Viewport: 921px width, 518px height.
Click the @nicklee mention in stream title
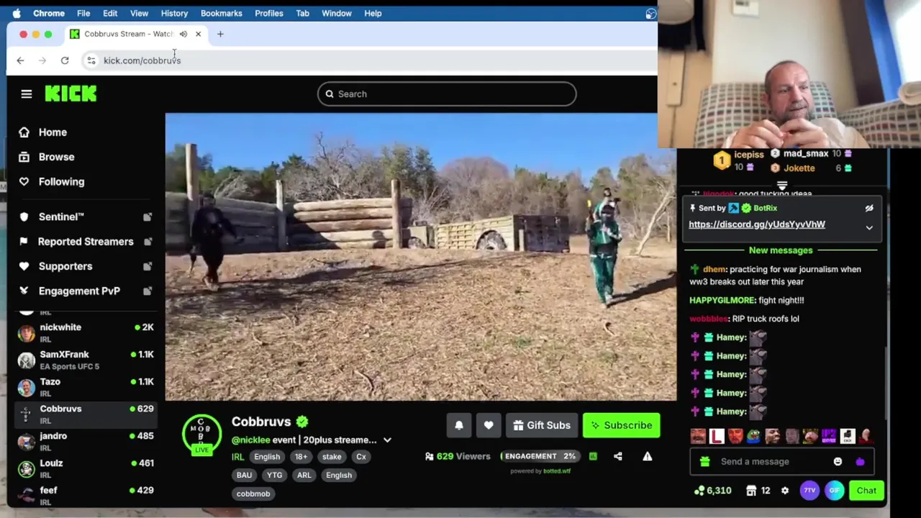(x=250, y=440)
